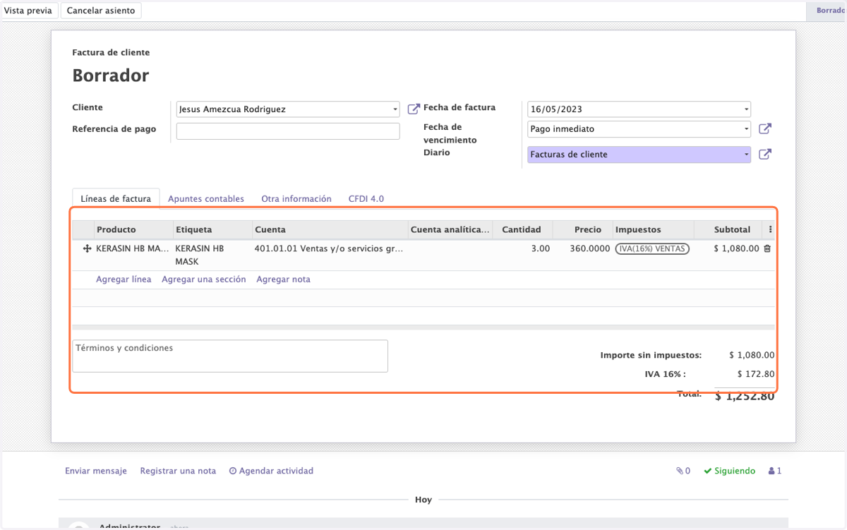Expand the Cliente dropdown
The height and width of the screenshot is (530, 847).
[395, 109]
